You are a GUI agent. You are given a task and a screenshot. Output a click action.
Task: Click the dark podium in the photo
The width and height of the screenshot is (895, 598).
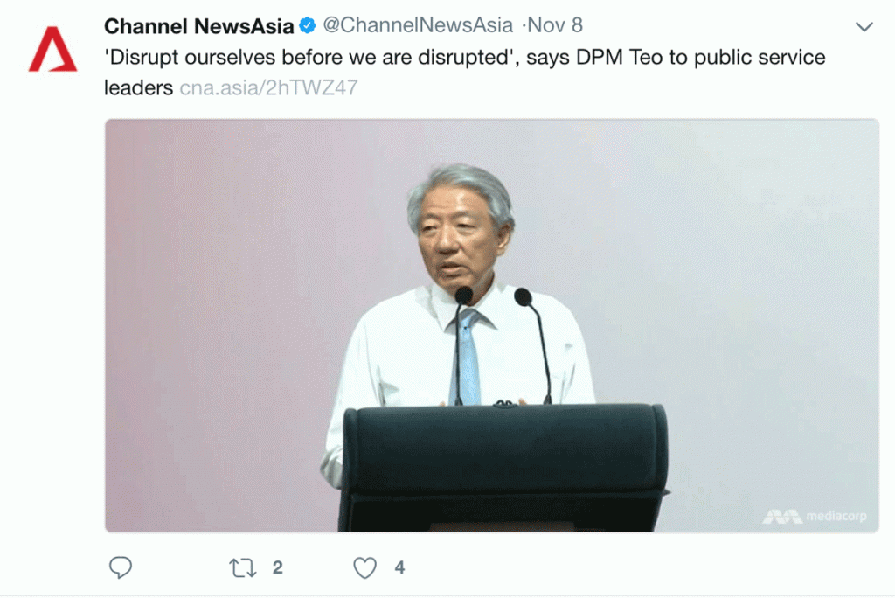click(x=503, y=469)
